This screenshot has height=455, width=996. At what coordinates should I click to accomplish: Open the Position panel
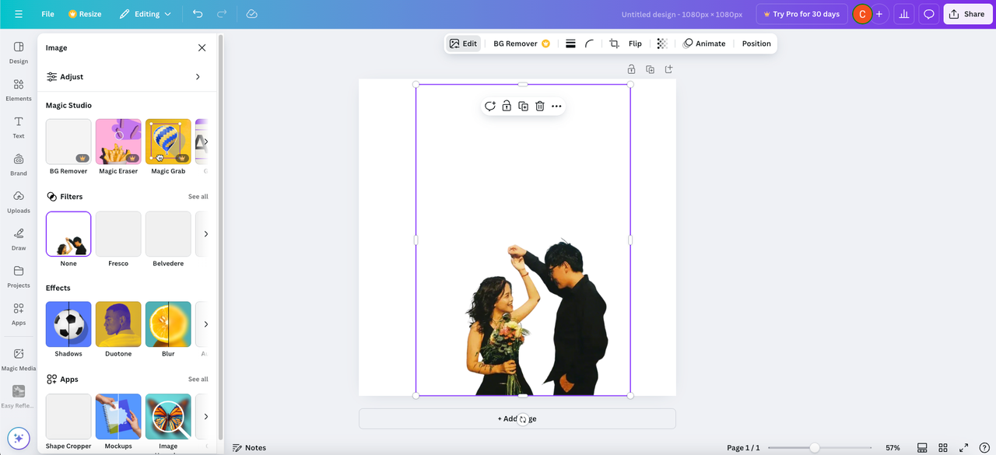click(756, 44)
